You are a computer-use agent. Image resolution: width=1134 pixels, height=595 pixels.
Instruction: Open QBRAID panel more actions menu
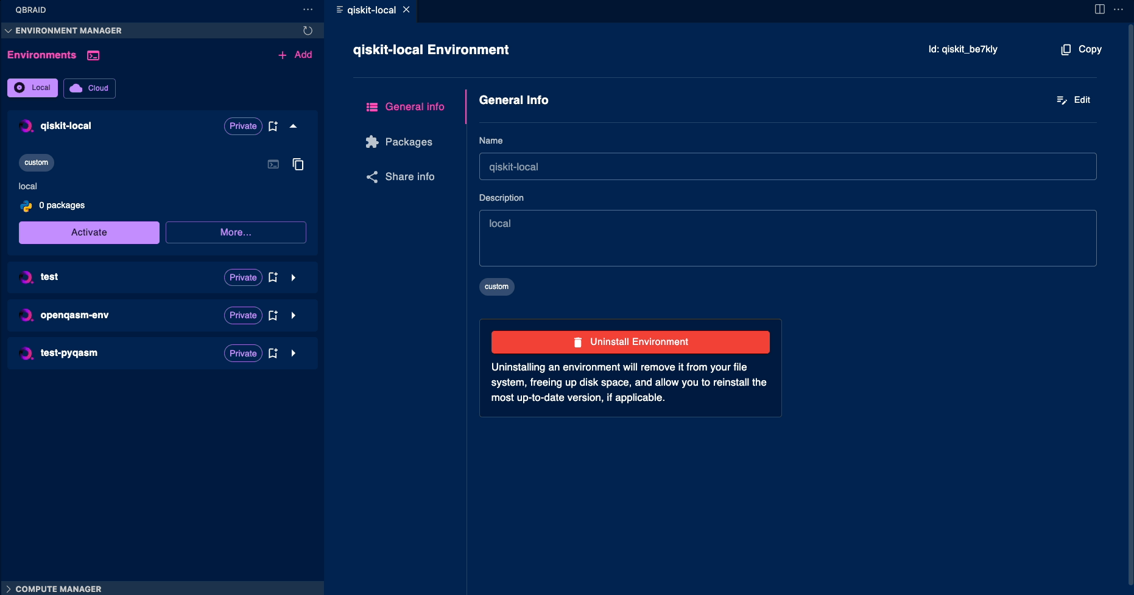coord(308,10)
